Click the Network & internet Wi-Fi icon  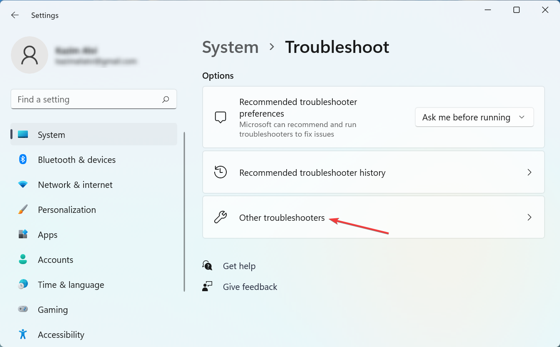22,185
